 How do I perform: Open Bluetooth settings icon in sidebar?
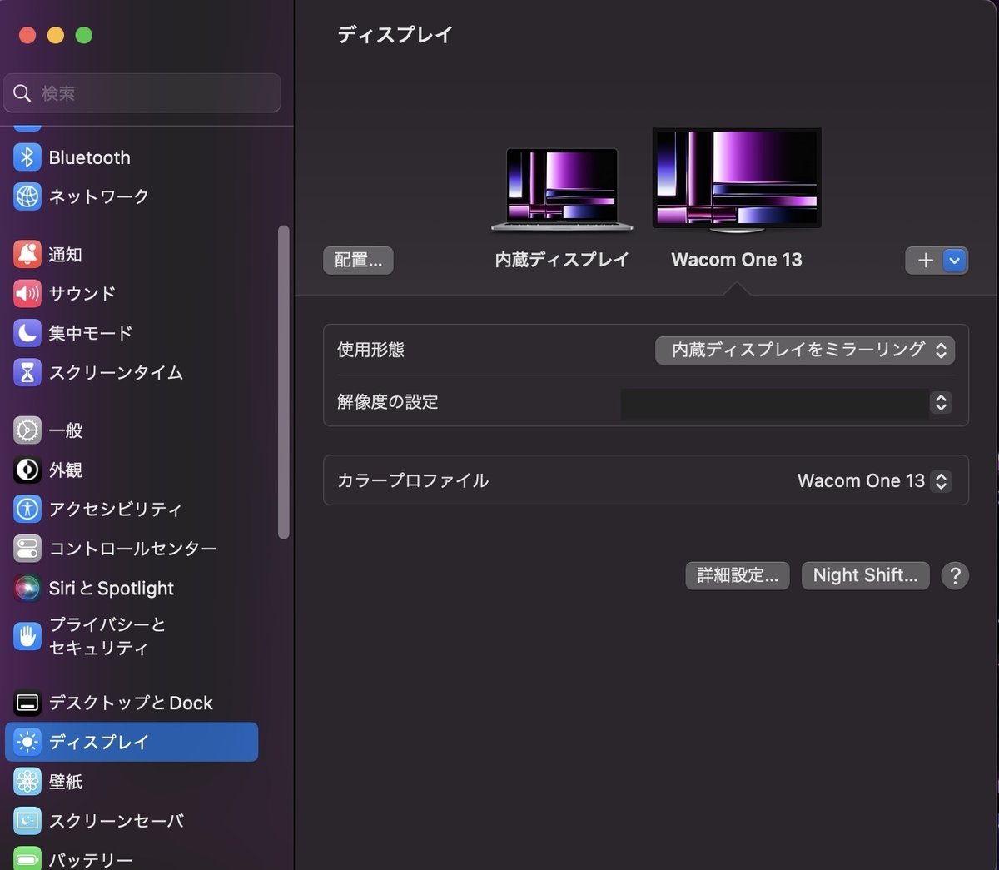tap(27, 157)
